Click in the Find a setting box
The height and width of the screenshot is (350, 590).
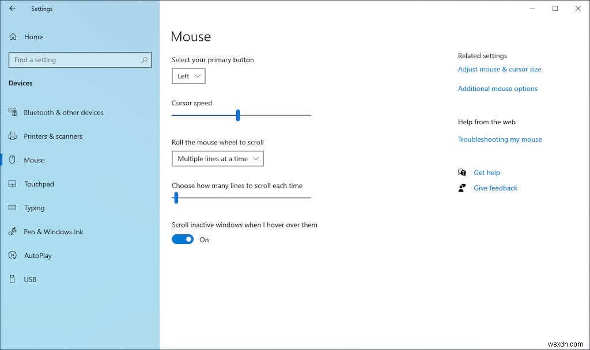tap(80, 60)
